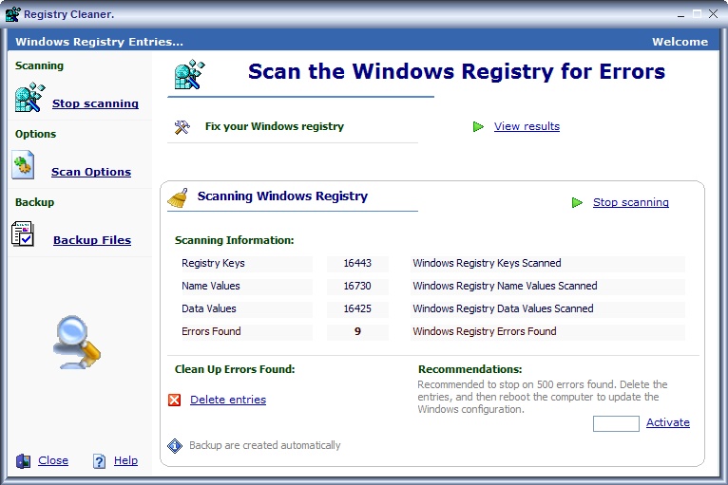Click the large registry scan header icon

pyautogui.click(x=189, y=74)
